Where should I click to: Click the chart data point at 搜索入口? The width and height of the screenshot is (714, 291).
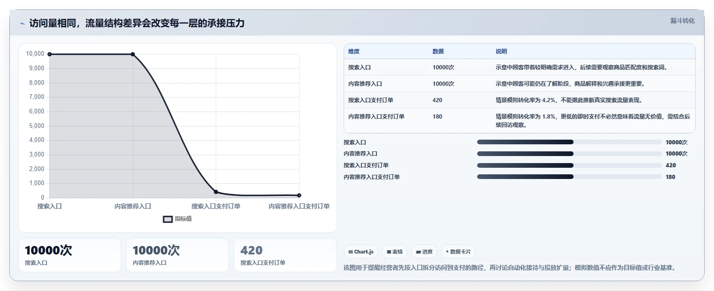click(50, 54)
